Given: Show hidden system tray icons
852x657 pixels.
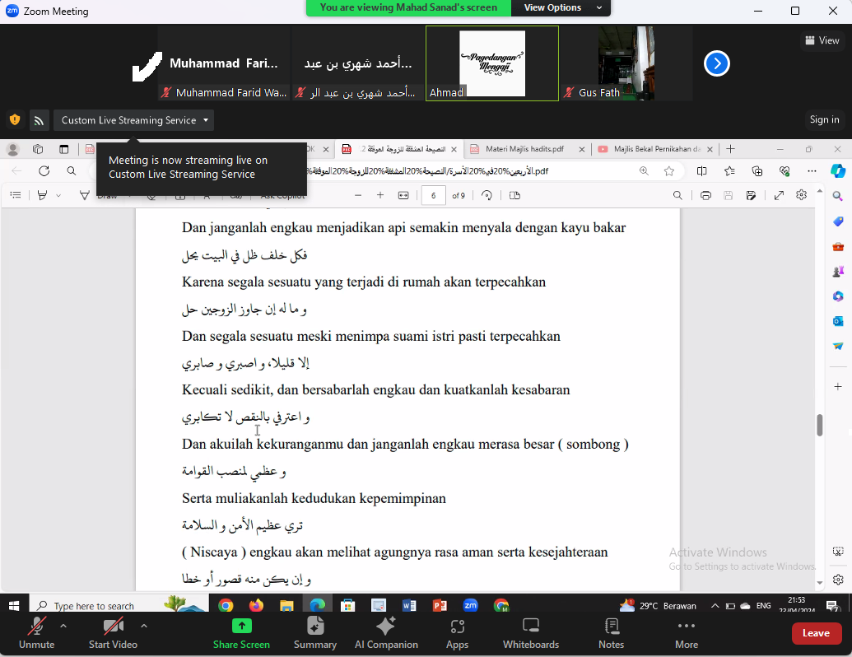Looking at the screenshot, I should (x=715, y=605).
